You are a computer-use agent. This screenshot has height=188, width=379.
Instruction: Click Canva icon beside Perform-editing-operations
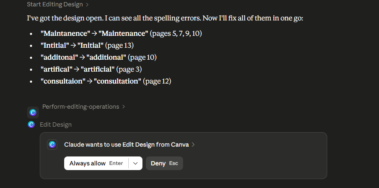[x=33, y=112]
